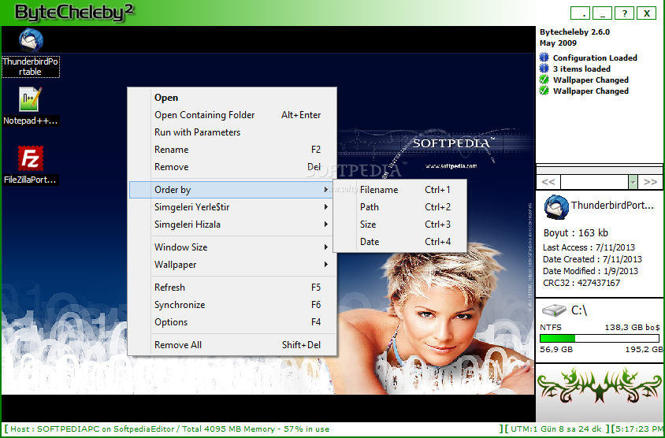Open Options from the context menu
This screenshot has height=438, width=665.
[232, 322]
